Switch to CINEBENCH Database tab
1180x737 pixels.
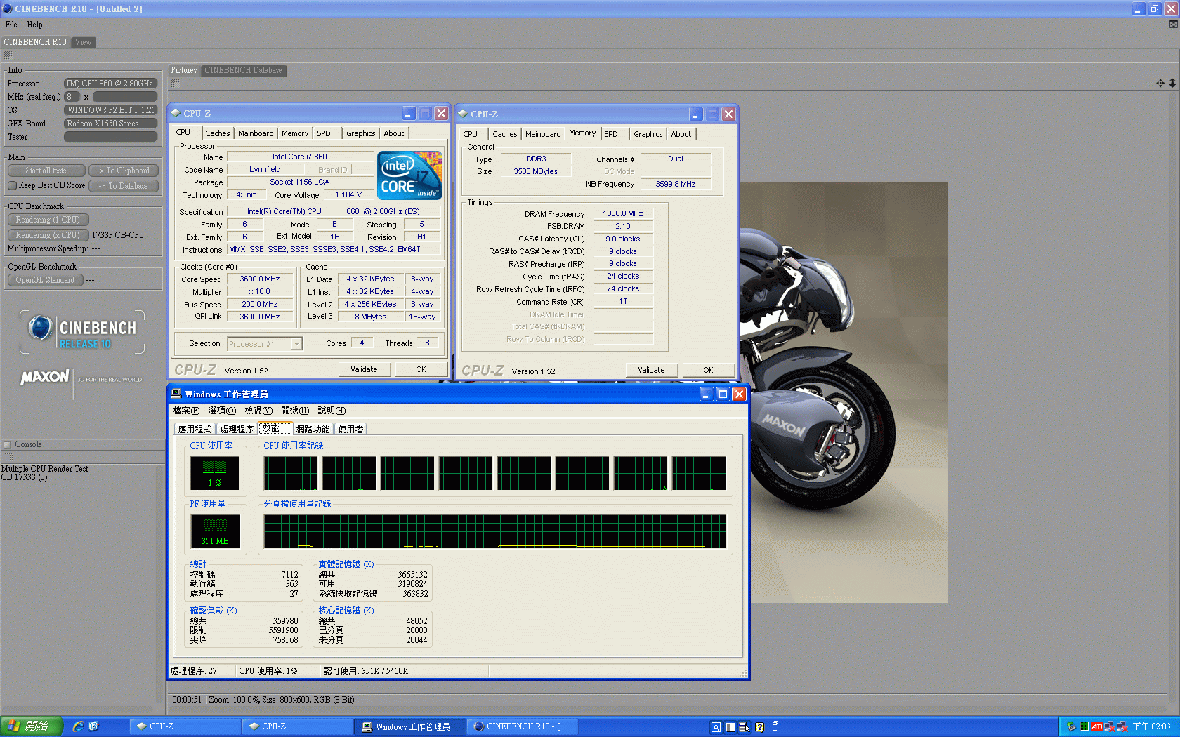coord(243,70)
